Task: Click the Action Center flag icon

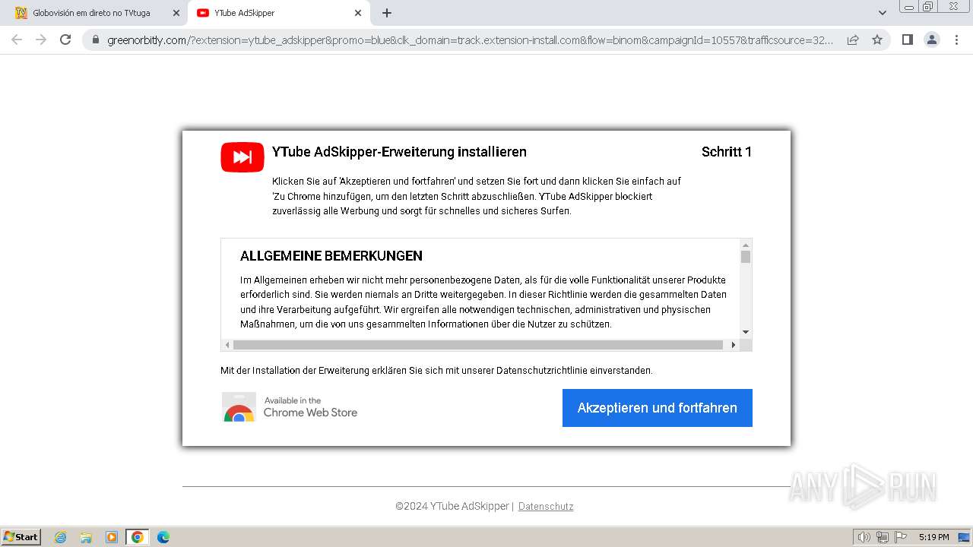Action: click(x=901, y=537)
